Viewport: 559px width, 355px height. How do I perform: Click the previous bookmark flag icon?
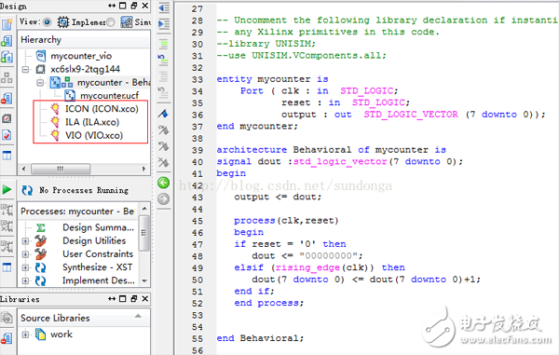[x=163, y=146]
